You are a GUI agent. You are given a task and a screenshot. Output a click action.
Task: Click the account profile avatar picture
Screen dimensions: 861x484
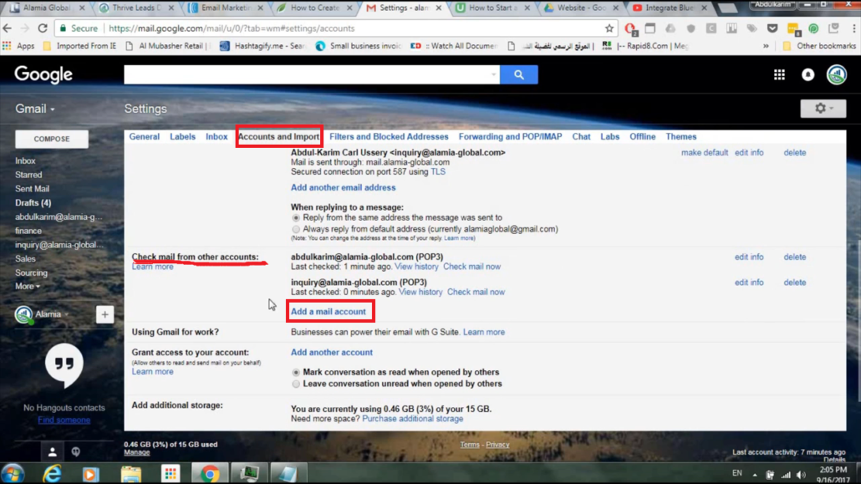[x=836, y=74]
